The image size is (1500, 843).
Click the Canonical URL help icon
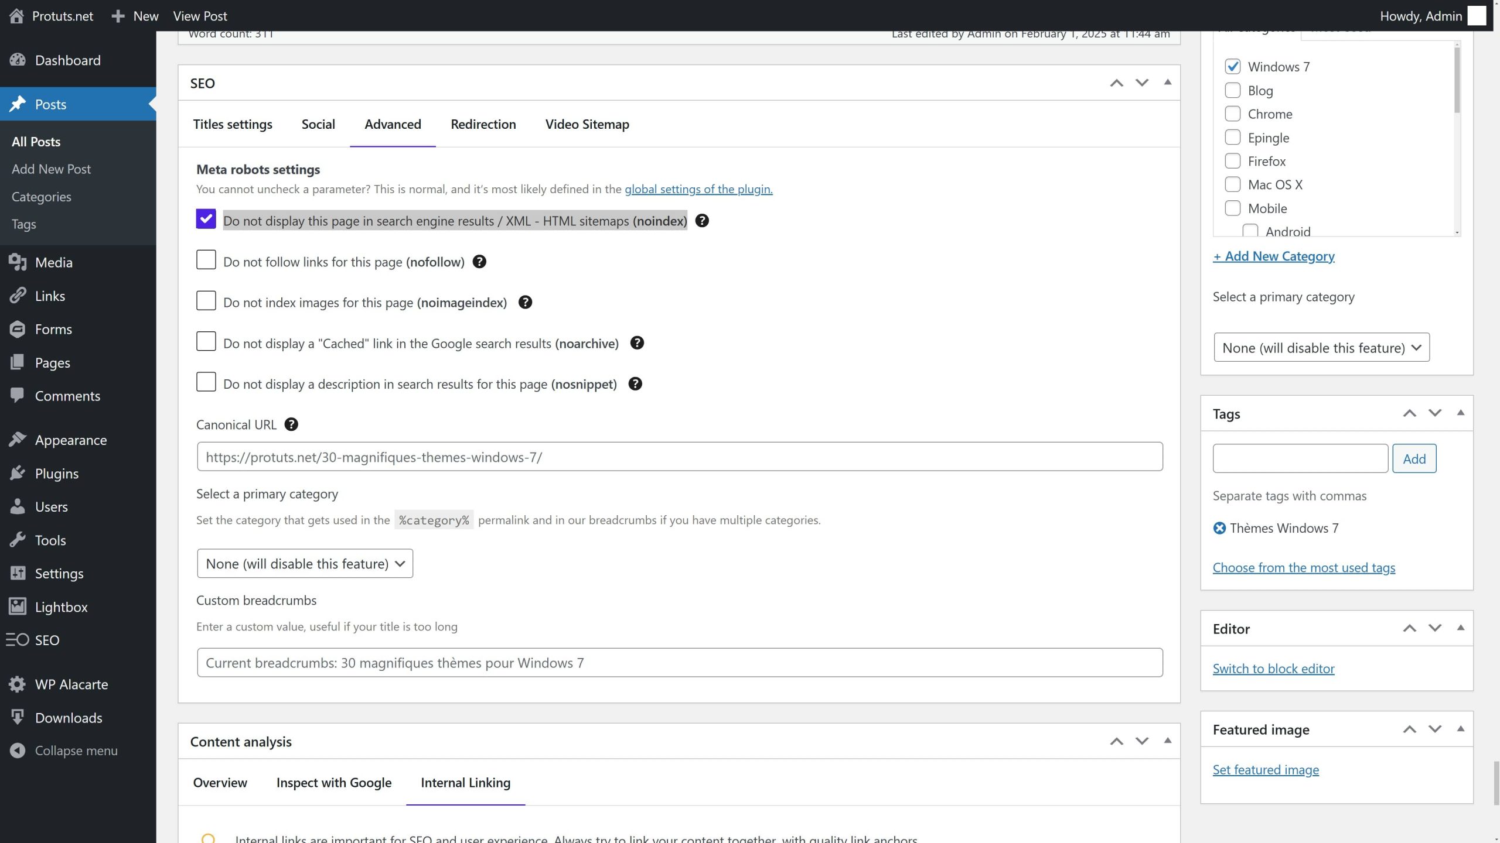pos(291,424)
